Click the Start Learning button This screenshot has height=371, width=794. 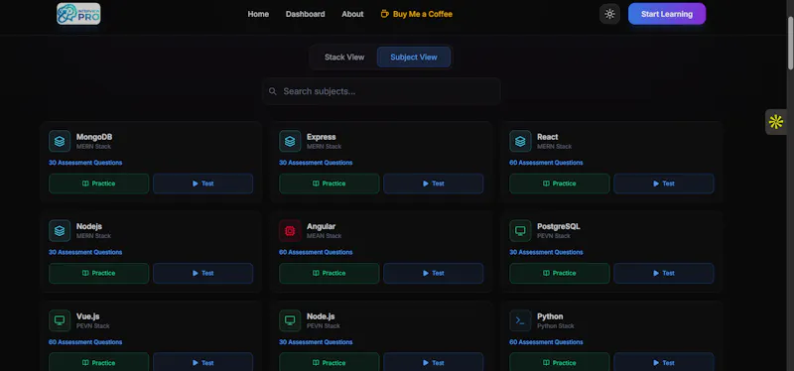[667, 14]
